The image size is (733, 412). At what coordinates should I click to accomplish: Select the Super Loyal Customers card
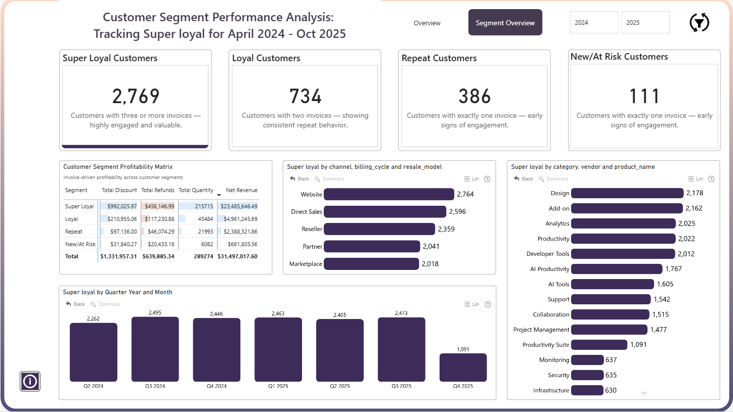coord(135,100)
